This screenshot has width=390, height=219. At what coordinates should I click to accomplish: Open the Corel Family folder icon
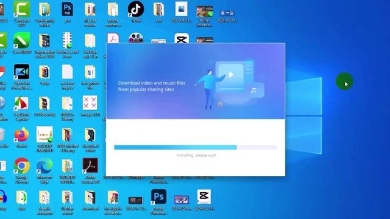pos(44,10)
